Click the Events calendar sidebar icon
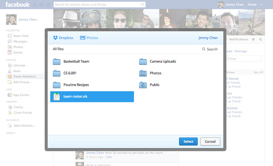Image resolution: width=273 pixels, height=166 pixels. point(10,52)
